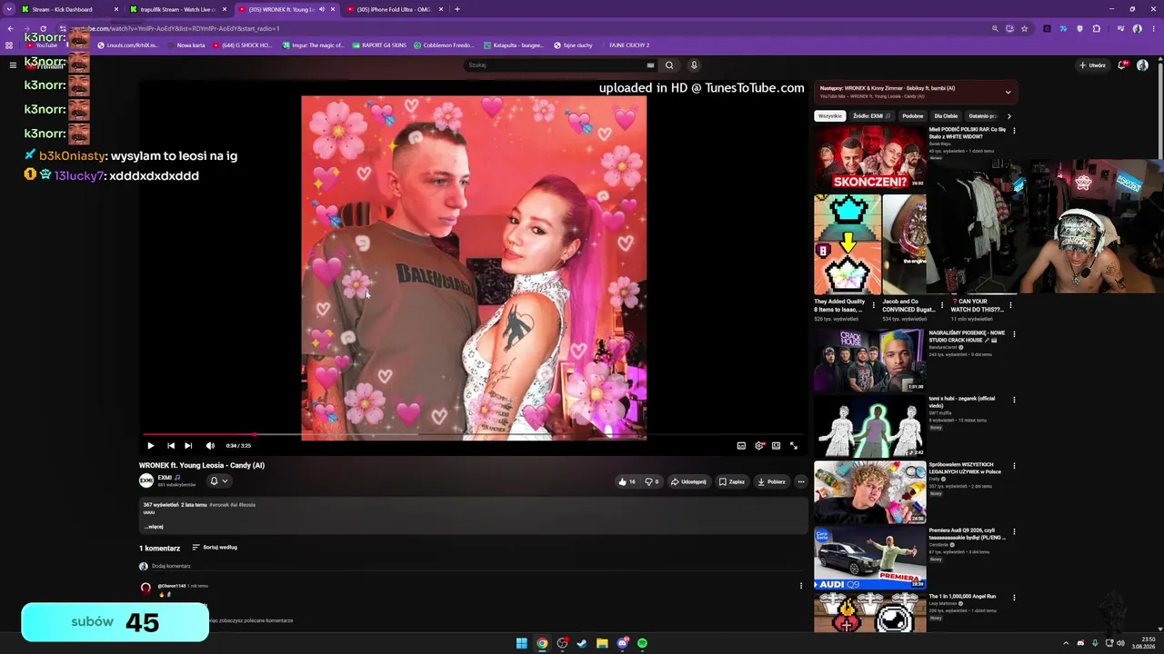Open YouTube account avatar menu

(1142, 65)
